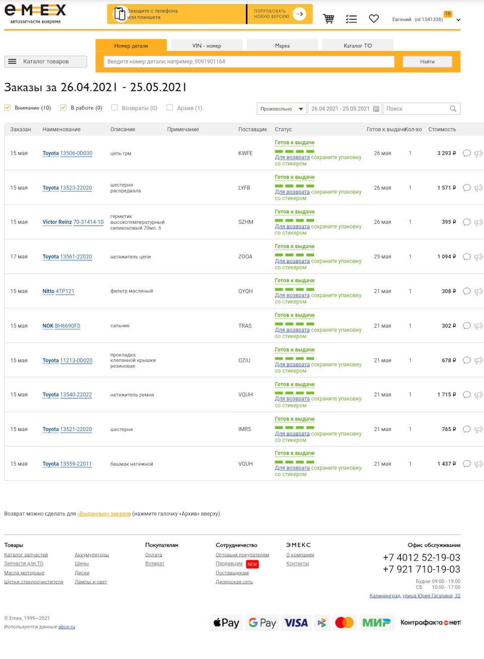
Task: Click ПОПРОБОВАТЬ НОВУЮ ВЕРСИЮ button
Action: pos(280,14)
